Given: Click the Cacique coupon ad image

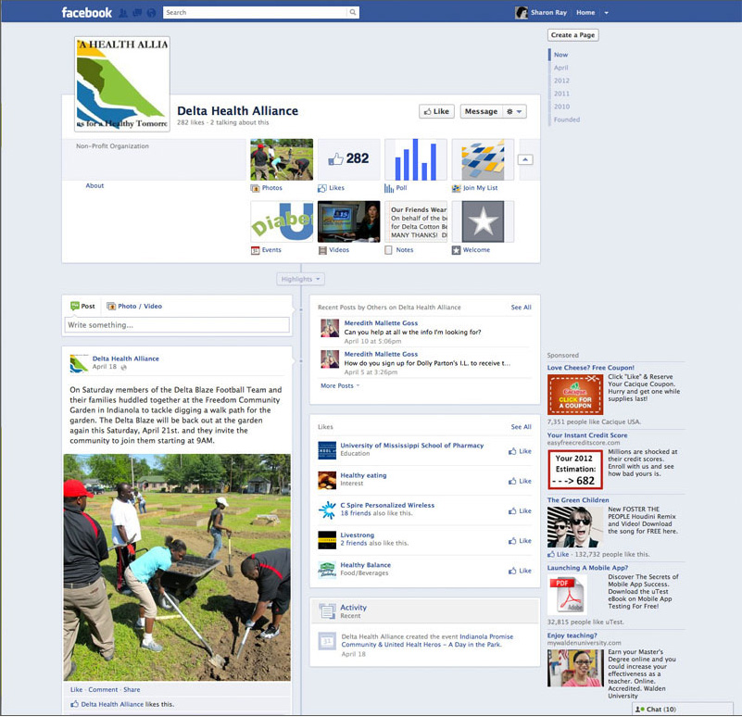Looking at the screenshot, I should pyautogui.click(x=575, y=395).
